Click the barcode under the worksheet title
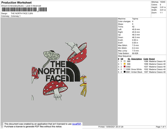Image resolution: width=167 pixels, height=129 pixels. coord(24,9)
